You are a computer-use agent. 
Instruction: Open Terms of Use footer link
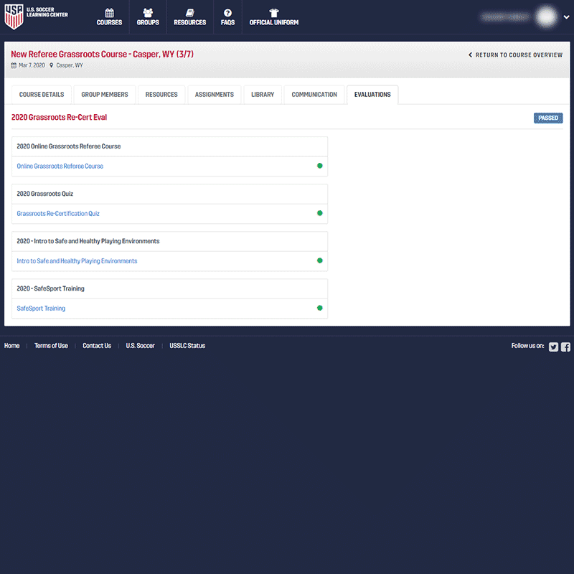click(x=51, y=346)
